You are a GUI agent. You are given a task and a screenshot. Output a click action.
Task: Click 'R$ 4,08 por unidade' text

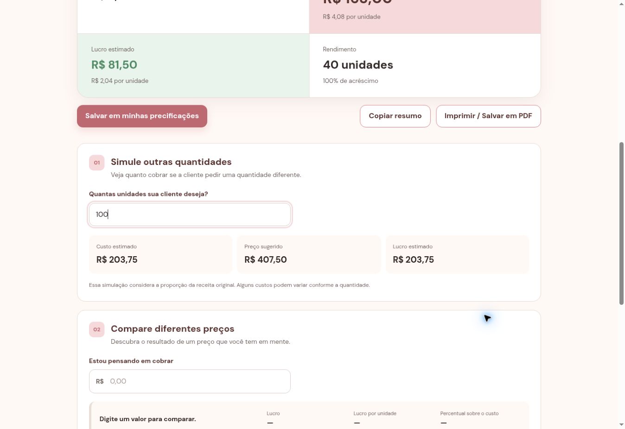(351, 17)
